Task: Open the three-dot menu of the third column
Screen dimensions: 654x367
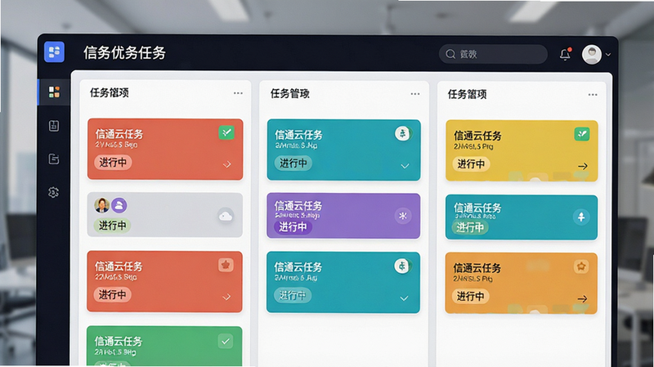Action: point(593,95)
